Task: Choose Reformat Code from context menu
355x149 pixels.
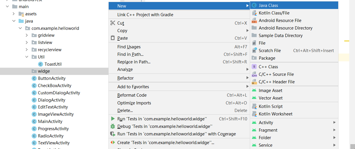Action: (132, 95)
